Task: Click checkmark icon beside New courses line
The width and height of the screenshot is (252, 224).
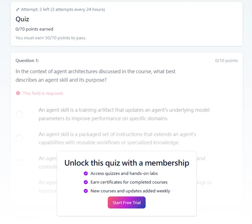Action: tap(86, 191)
